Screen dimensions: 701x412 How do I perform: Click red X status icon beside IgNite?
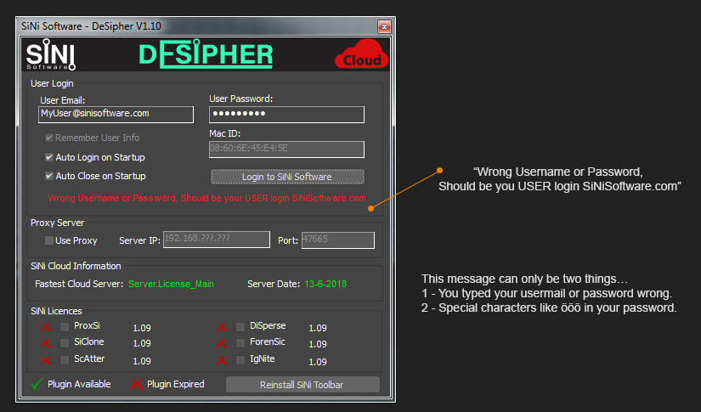click(222, 360)
